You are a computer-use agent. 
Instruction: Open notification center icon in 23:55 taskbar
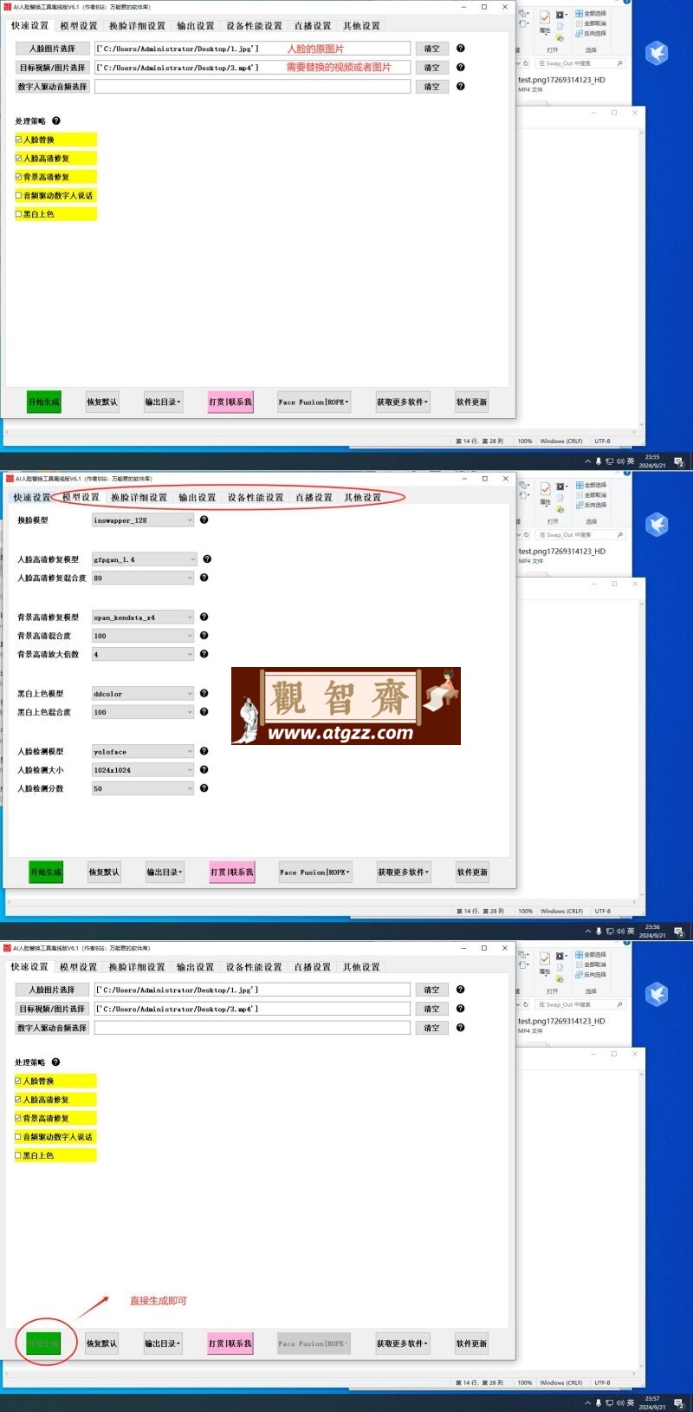(x=678, y=461)
